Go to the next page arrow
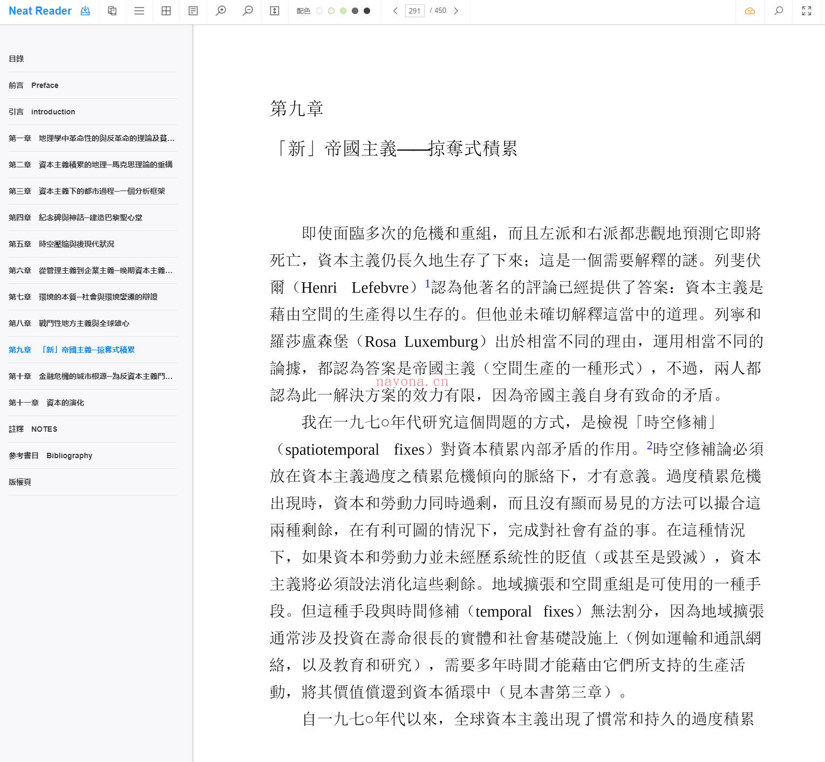825x762 pixels. (x=456, y=11)
